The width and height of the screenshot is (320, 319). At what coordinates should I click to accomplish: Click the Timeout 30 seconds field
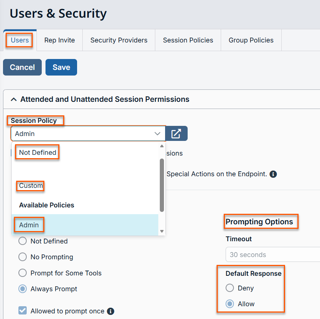click(x=273, y=254)
